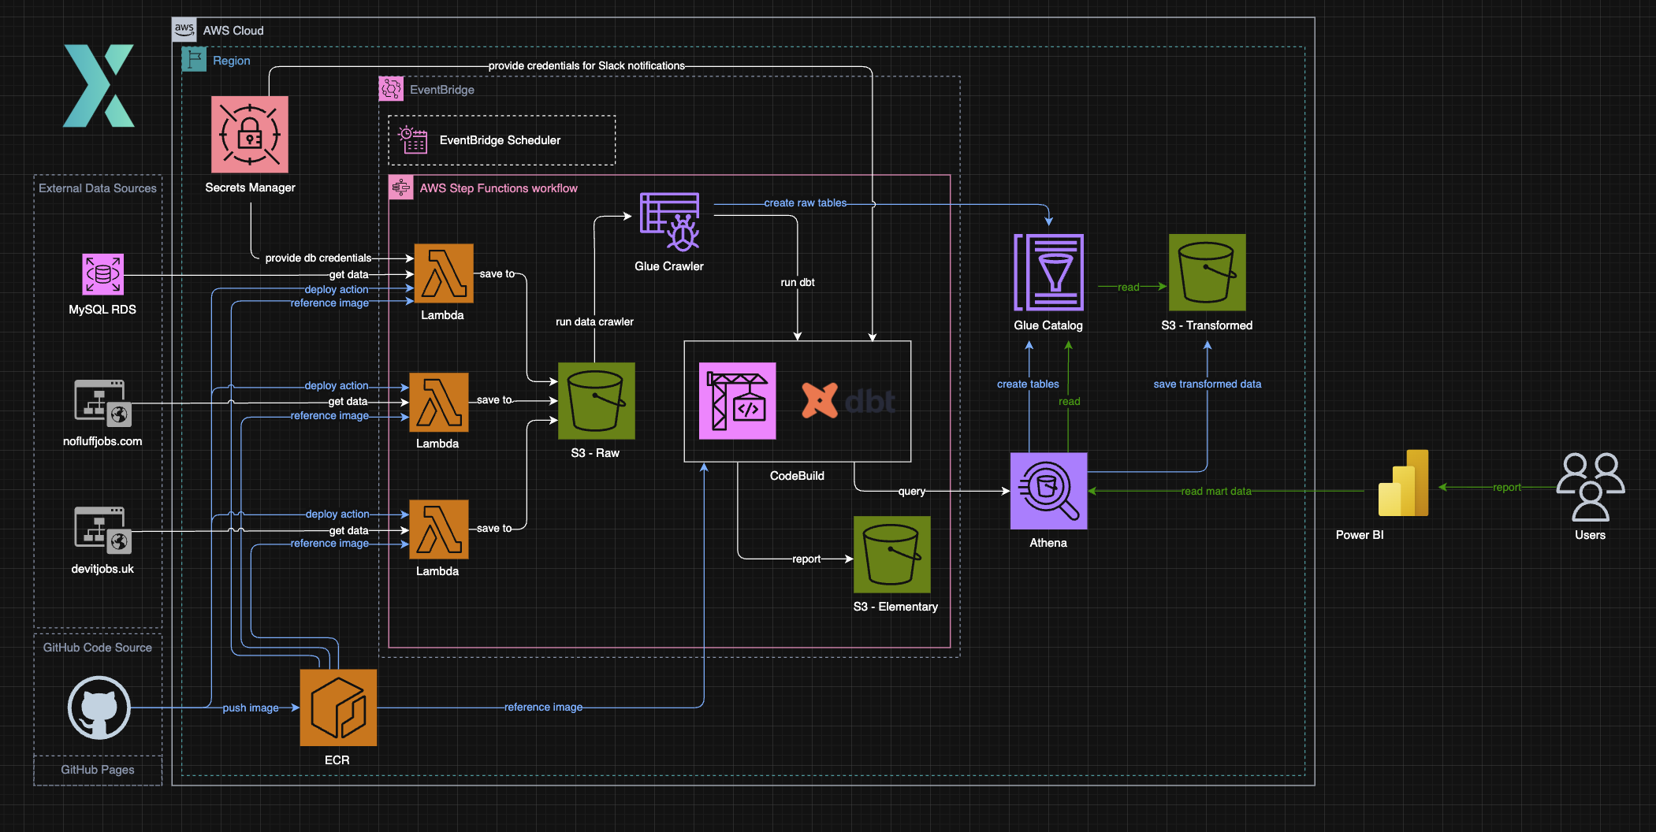This screenshot has height=832, width=1656.
Task: Click 'reference image' label near CodeBuild line
Action: pos(544,707)
